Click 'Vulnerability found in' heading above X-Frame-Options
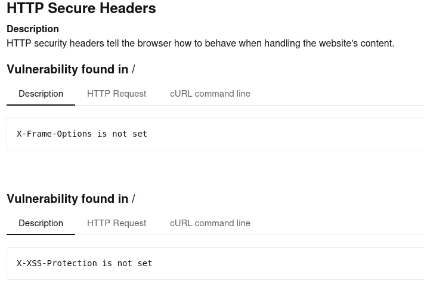424x293 pixels. [67, 69]
